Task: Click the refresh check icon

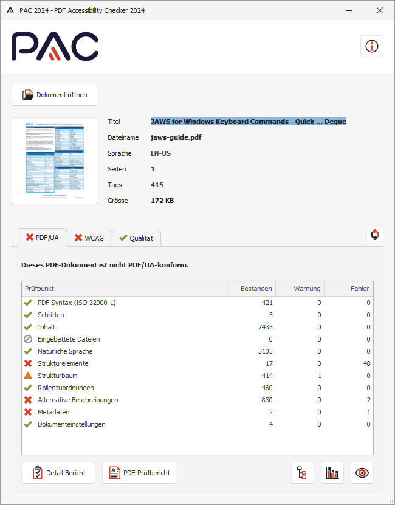Action: pos(375,235)
